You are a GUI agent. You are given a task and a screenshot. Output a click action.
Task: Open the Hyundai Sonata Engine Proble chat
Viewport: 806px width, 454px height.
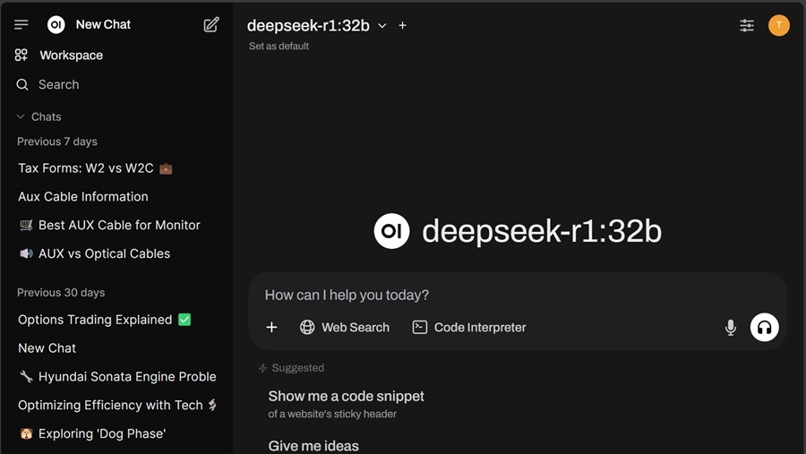coord(117,376)
